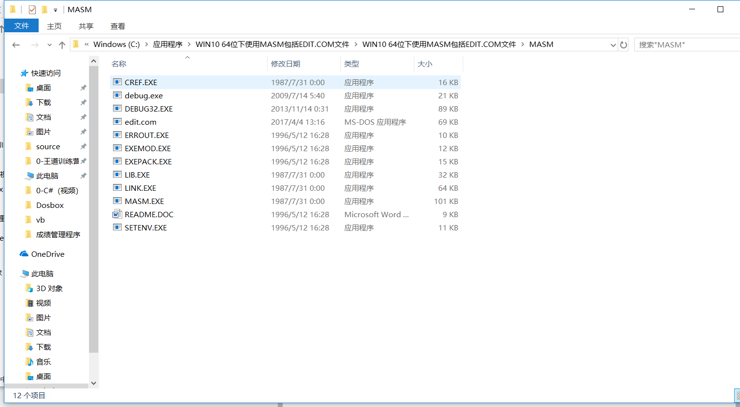This screenshot has height=407, width=740.
Task: Select DEBUG32.EXE file name
Action: 149,109
